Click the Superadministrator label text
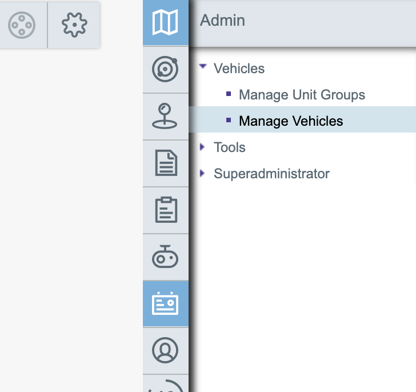The width and height of the screenshot is (416, 392). pos(271,174)
